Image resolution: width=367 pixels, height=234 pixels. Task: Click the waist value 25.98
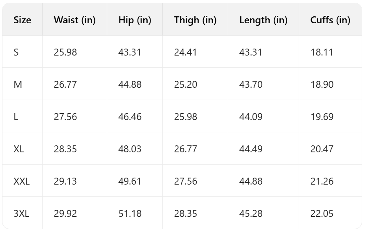pyautogui.click(x=65, y=52)
